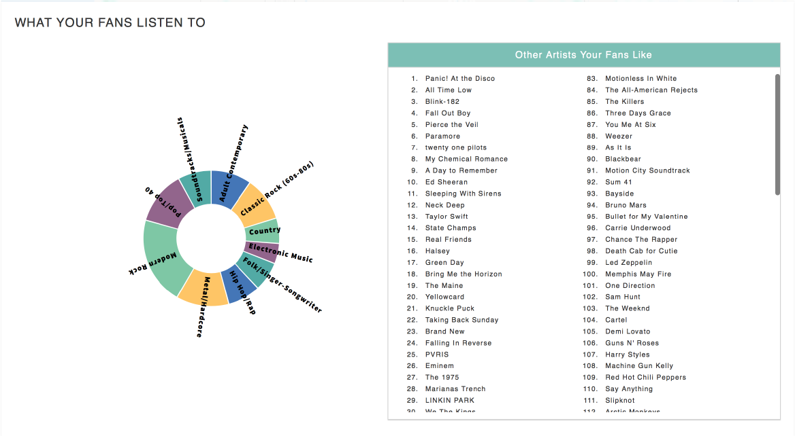The height and width of the screenshot is (436, 795).
Task: Click the Fall Out Boy artist entry
Action: [448, 113]
